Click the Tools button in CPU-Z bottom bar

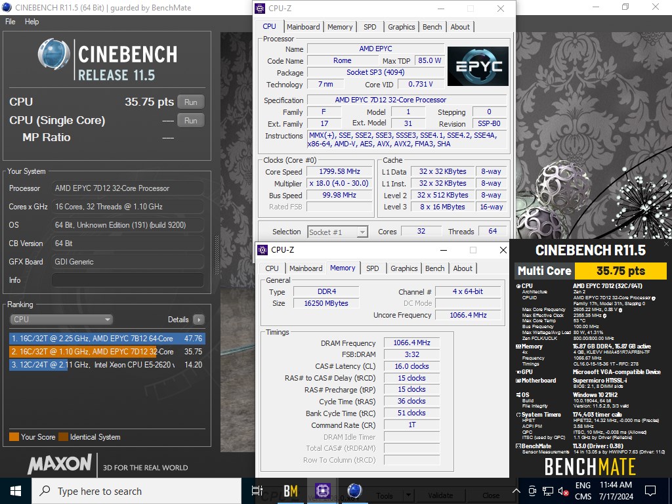[x=385, y=496]
